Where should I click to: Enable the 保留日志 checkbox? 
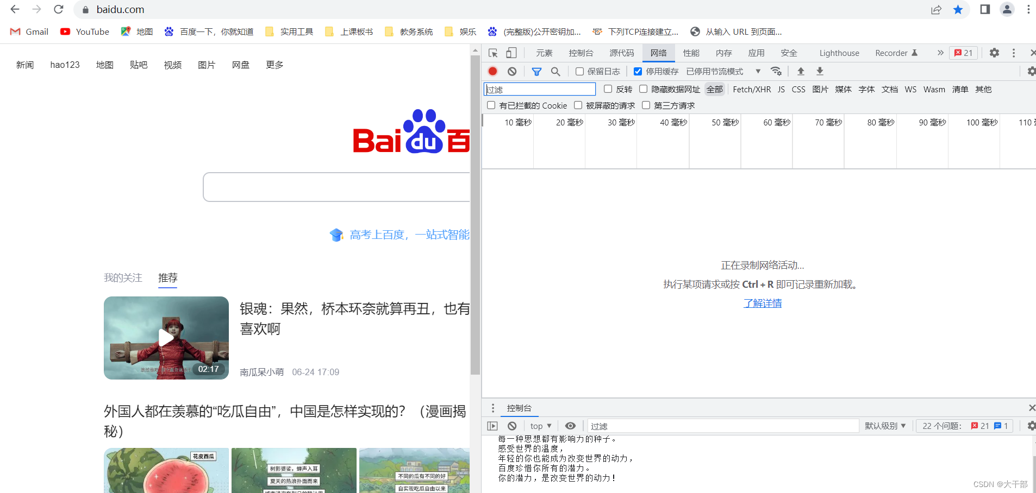tap(579, 71)
